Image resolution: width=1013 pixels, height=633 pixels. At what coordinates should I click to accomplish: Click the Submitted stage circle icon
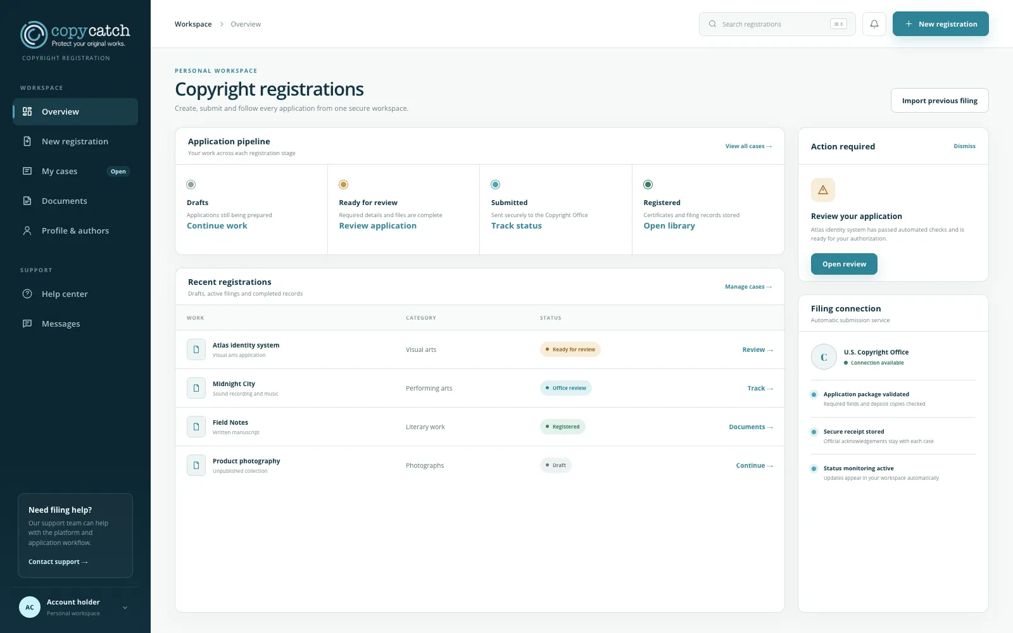coord(496,185)
